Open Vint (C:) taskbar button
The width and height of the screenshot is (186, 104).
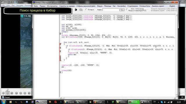81,102
